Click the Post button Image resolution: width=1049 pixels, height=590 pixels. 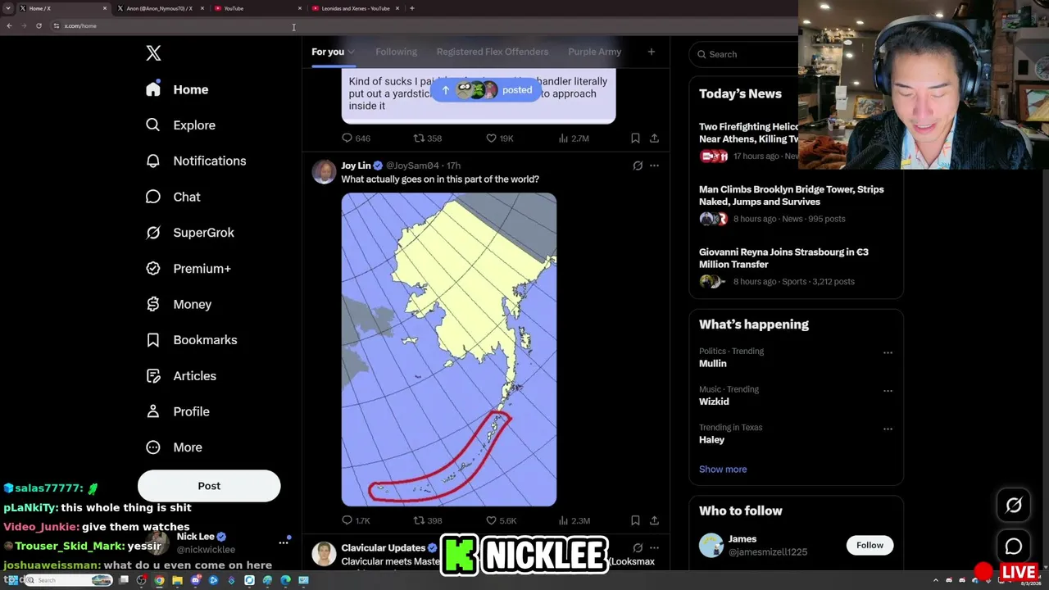[x=209, y=486]
